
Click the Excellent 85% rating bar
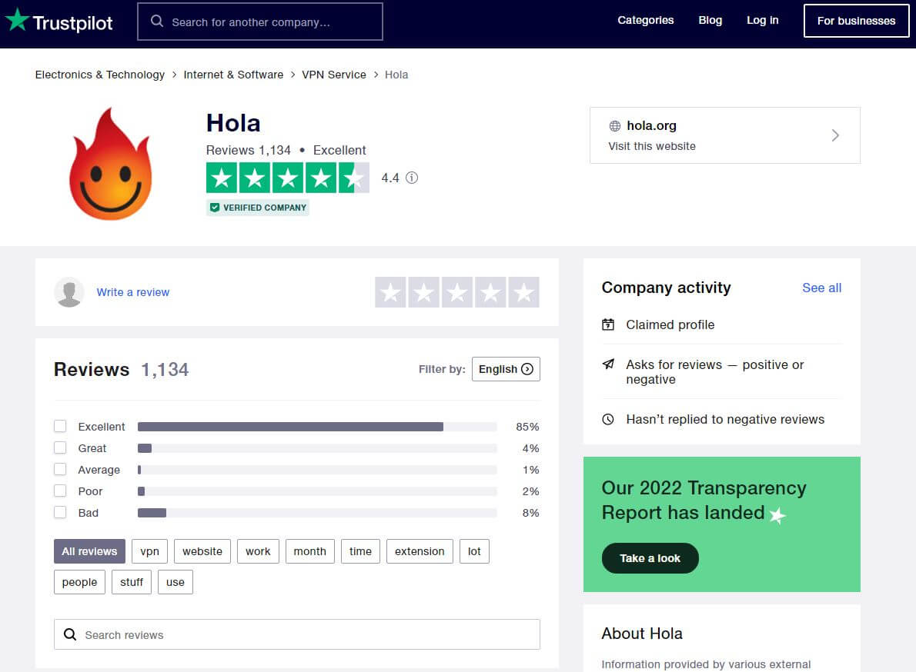click(317, 427)
